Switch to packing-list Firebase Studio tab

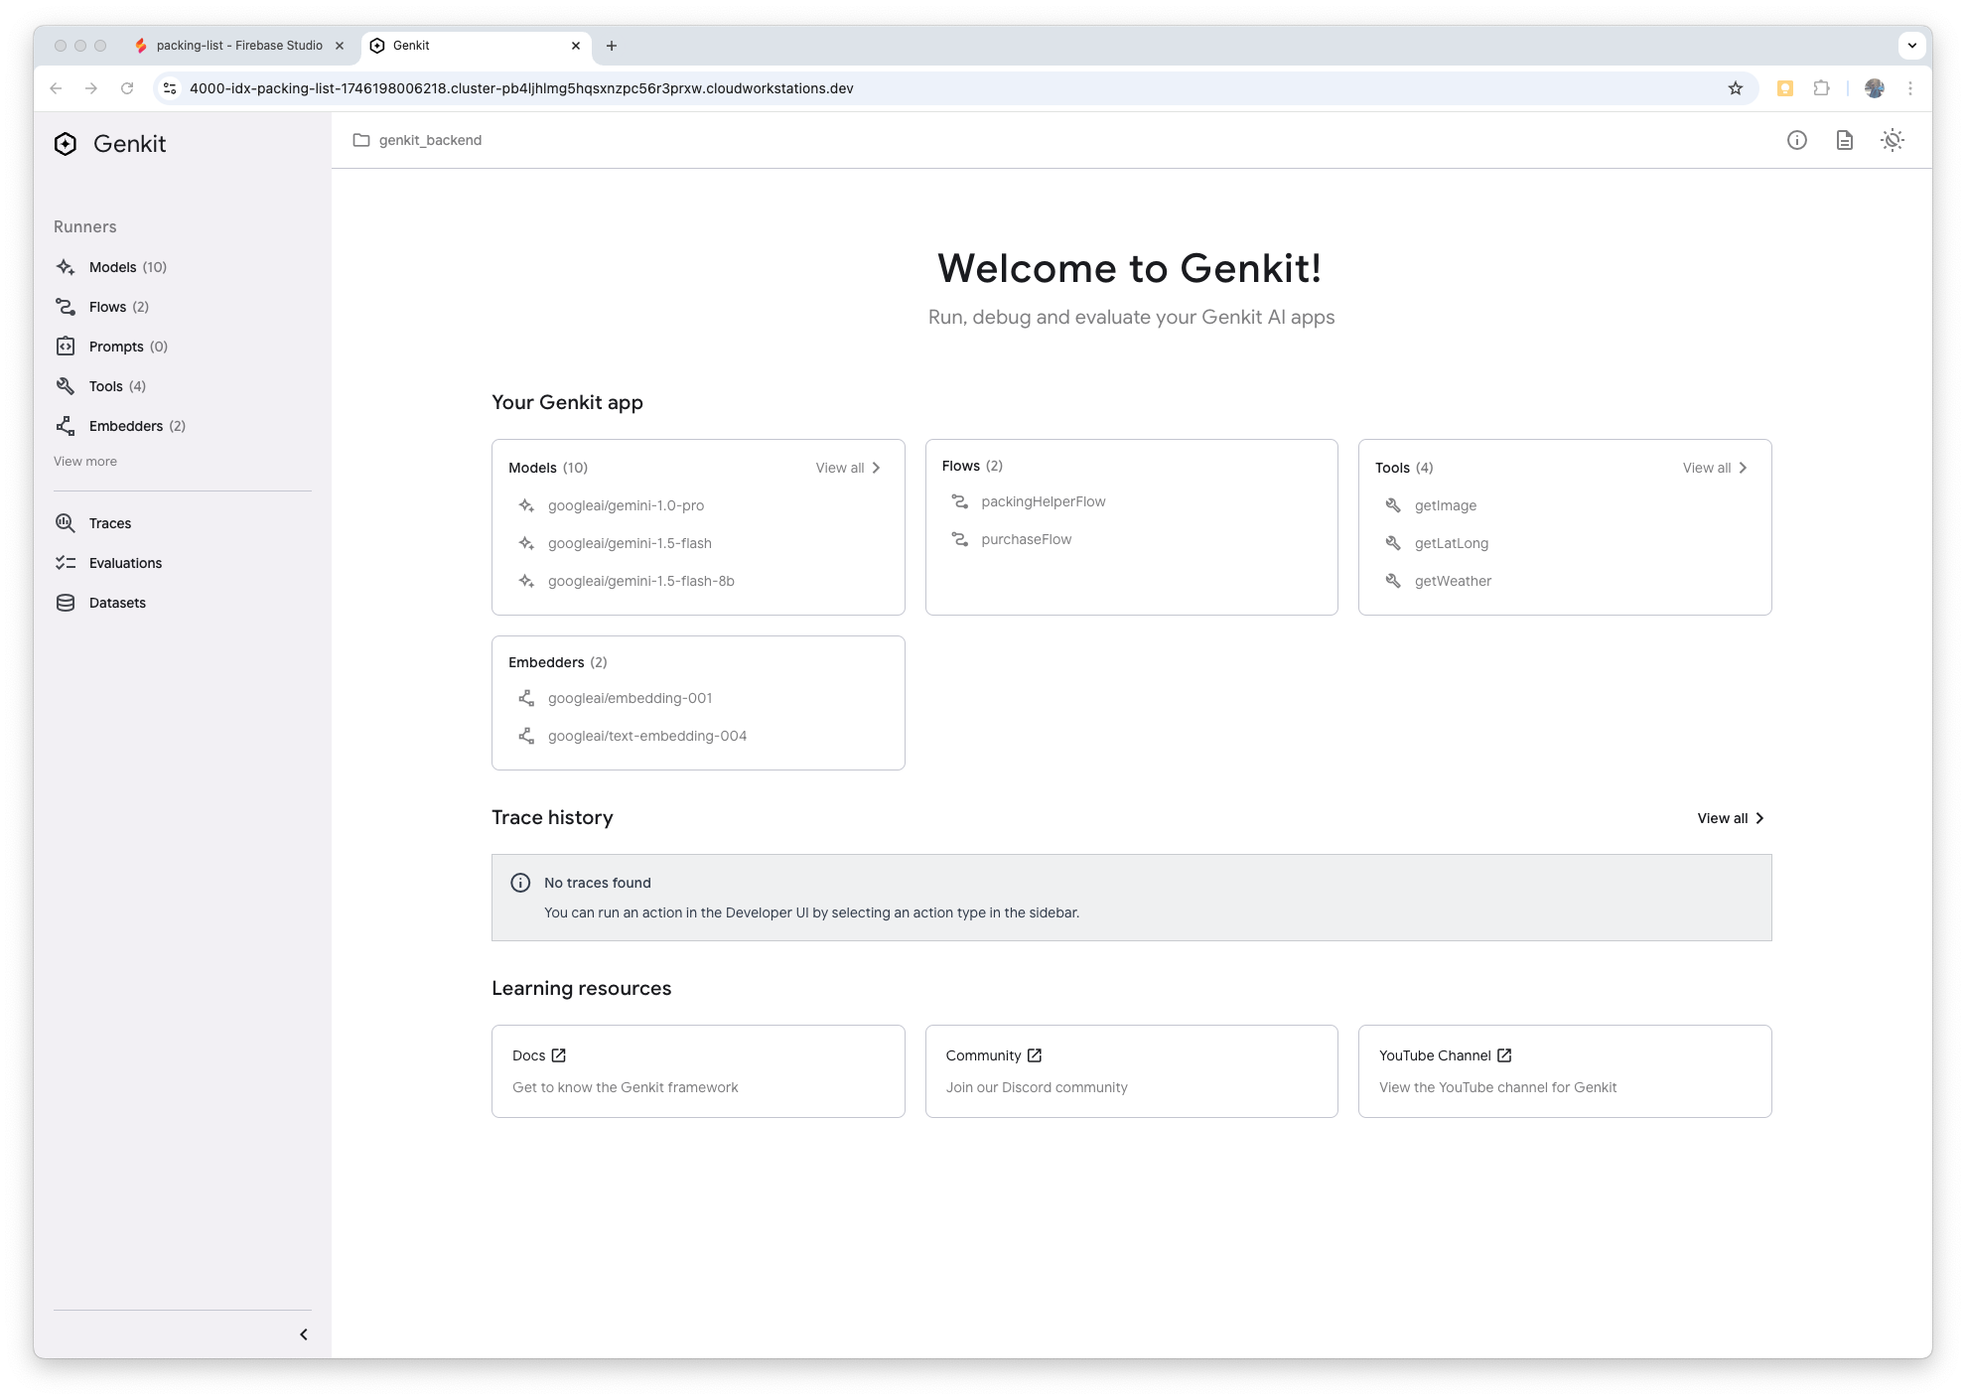(238, 46)
